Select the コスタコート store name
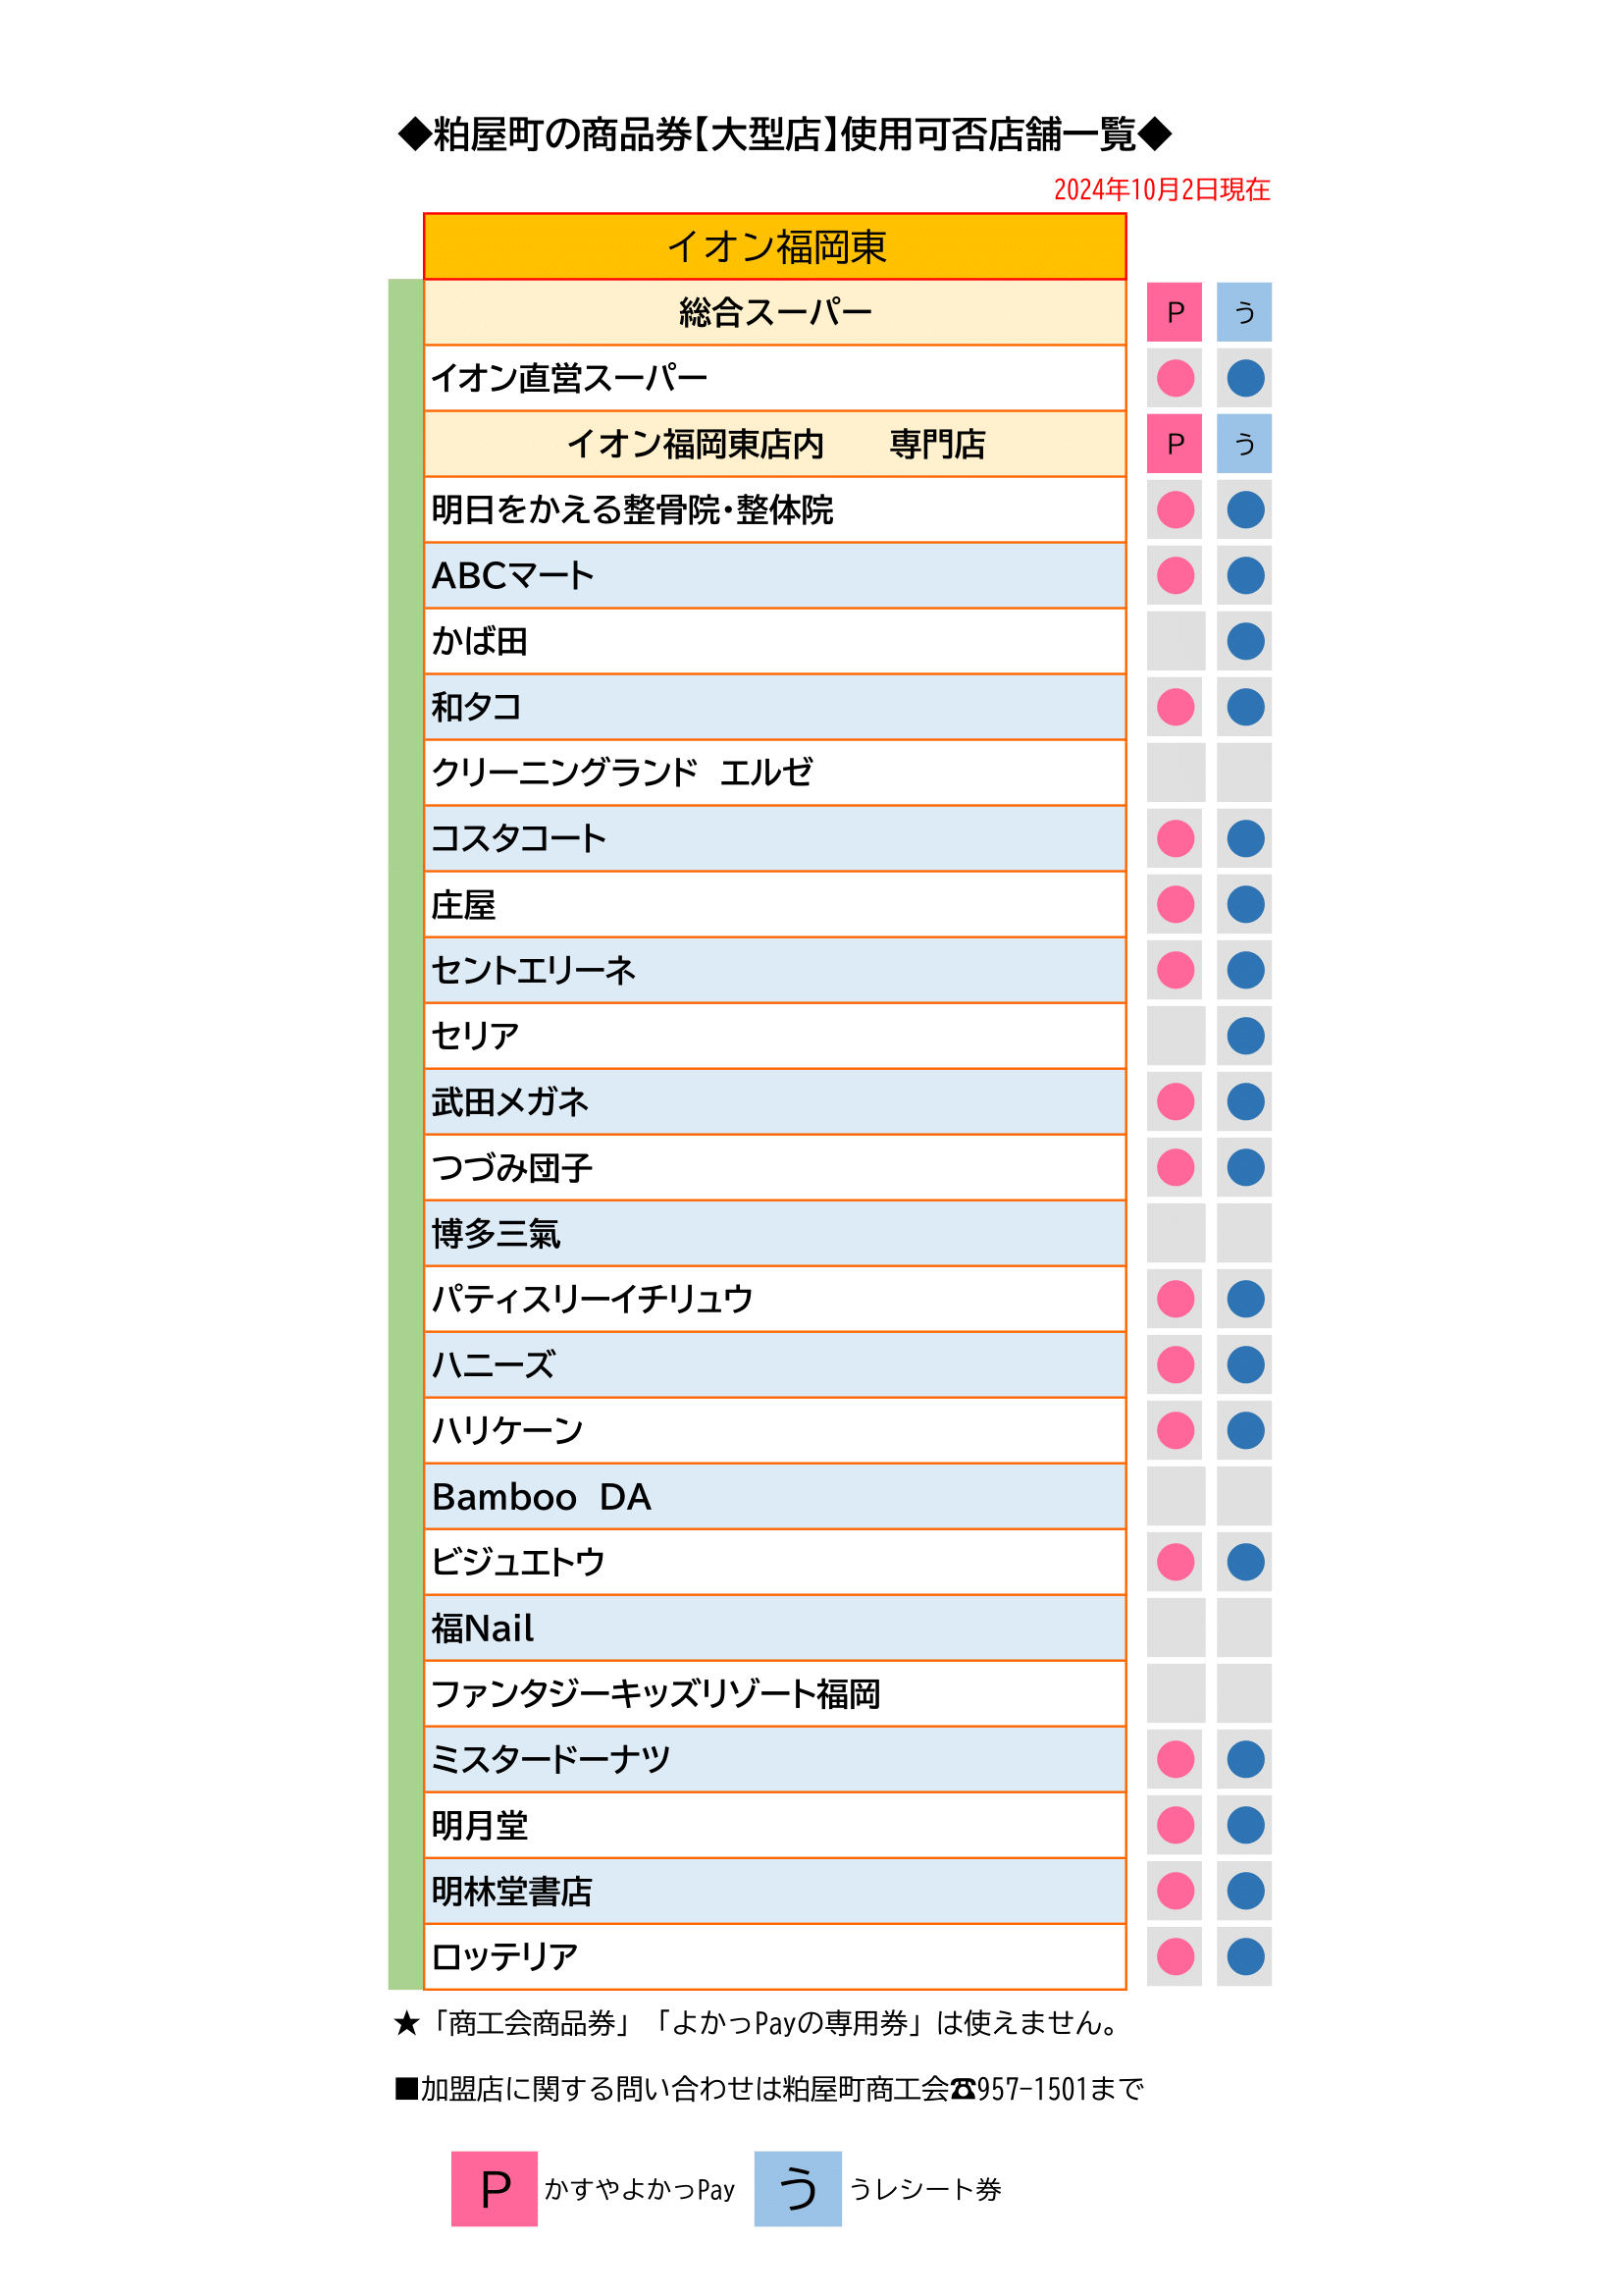The width and height of the screenshot is (1623, 2296). 518,839
